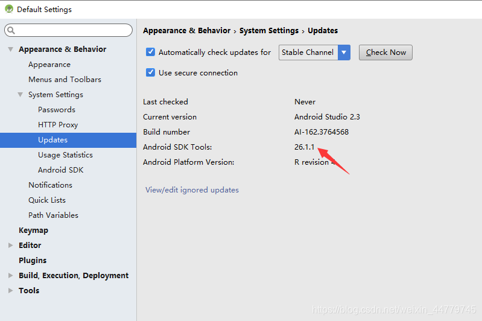Viewport: 482px width, 321px height.
Task: Select the Editor category
Action: (x=30, y=245)
